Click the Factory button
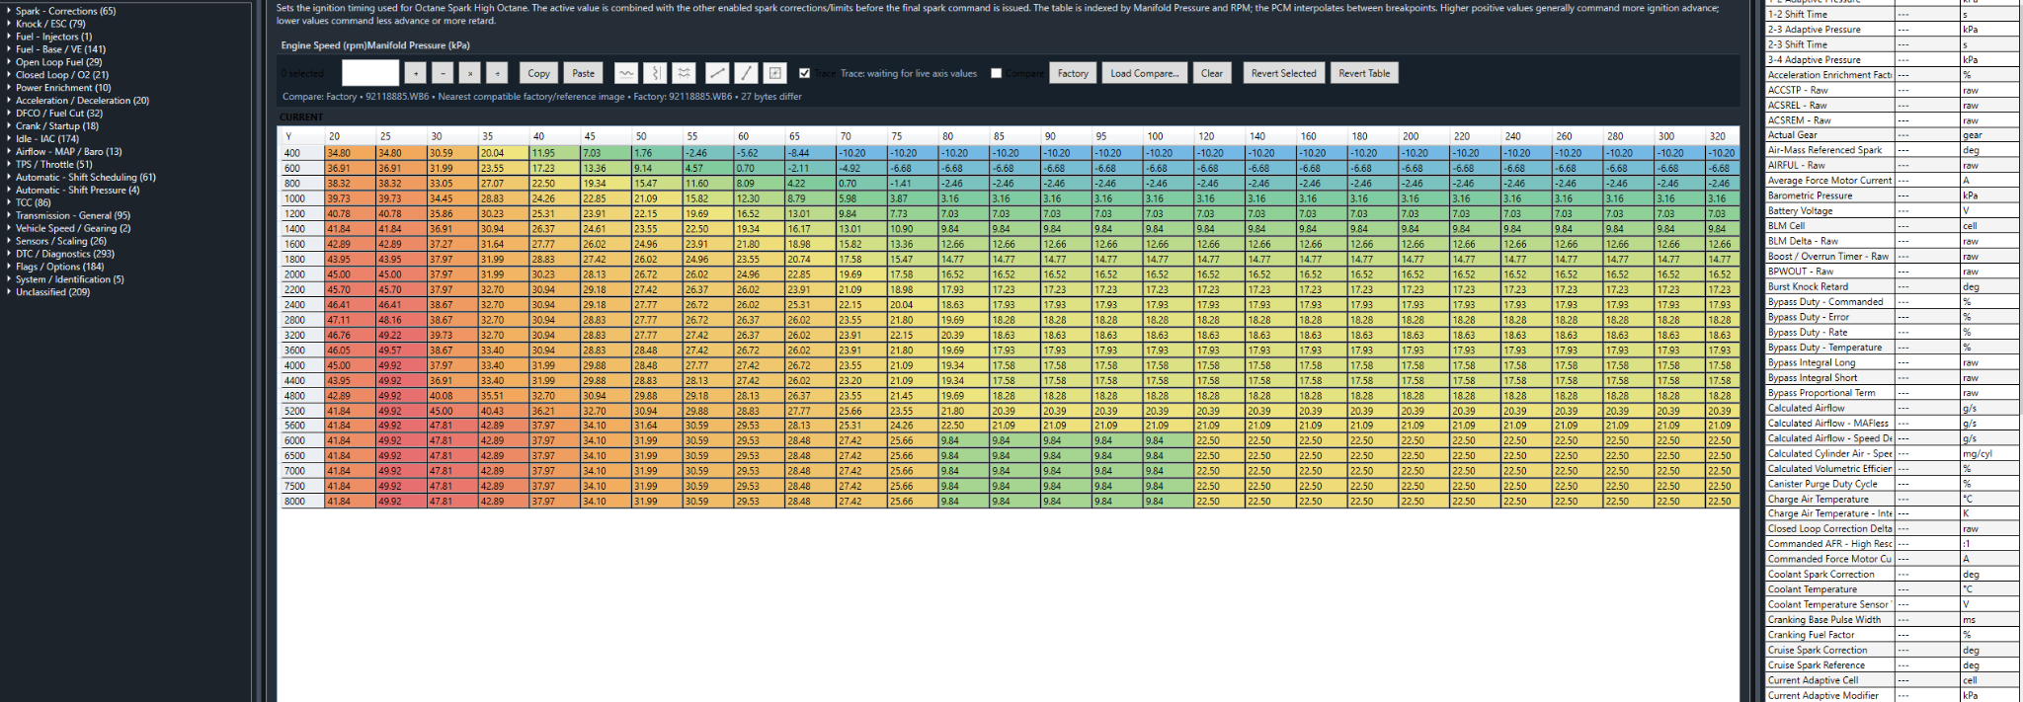Image resolution: width=2023 pixels, height=702 pixels. (1073, 73)
